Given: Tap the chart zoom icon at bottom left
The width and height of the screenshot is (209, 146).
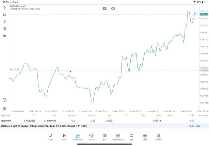Looking at the screenshot, I should point(5,100).
